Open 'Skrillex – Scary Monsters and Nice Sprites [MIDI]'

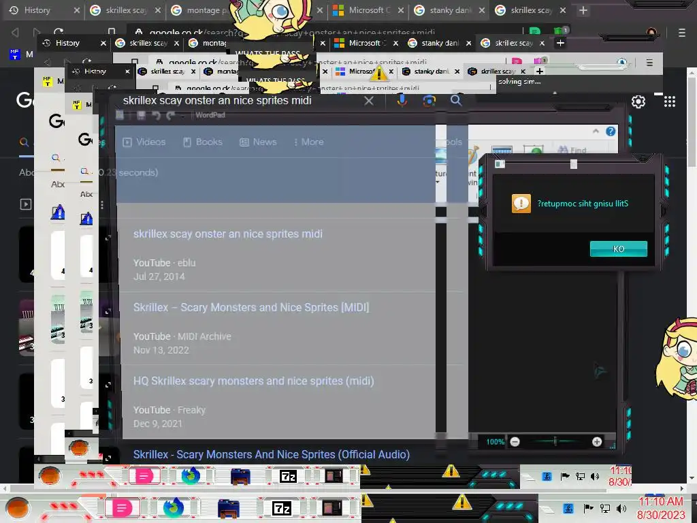(251, 307)
